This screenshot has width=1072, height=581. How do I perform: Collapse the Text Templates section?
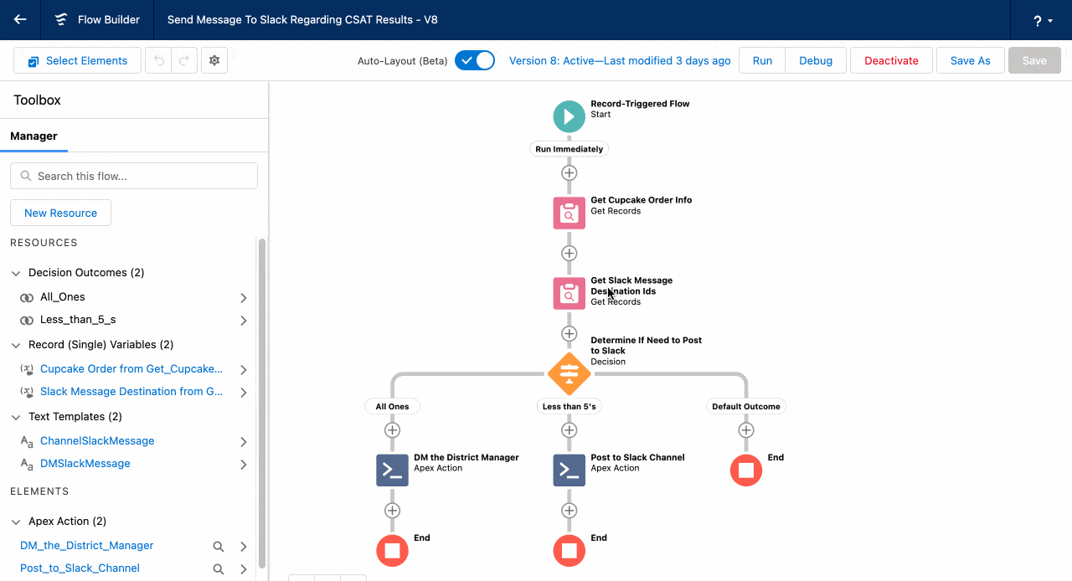16,417
